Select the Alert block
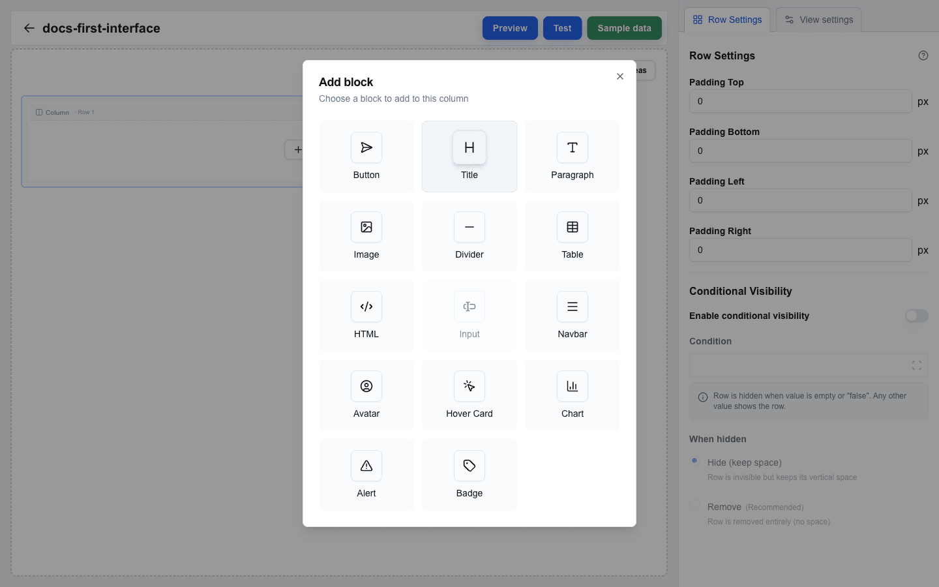 [x=366, y=475]
